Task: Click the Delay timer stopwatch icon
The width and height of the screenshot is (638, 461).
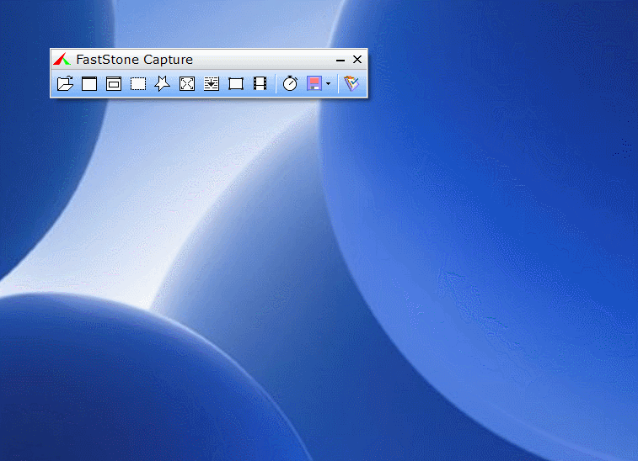Action: tap(290, 83)
